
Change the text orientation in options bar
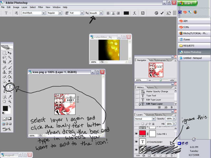coord(16,13)
